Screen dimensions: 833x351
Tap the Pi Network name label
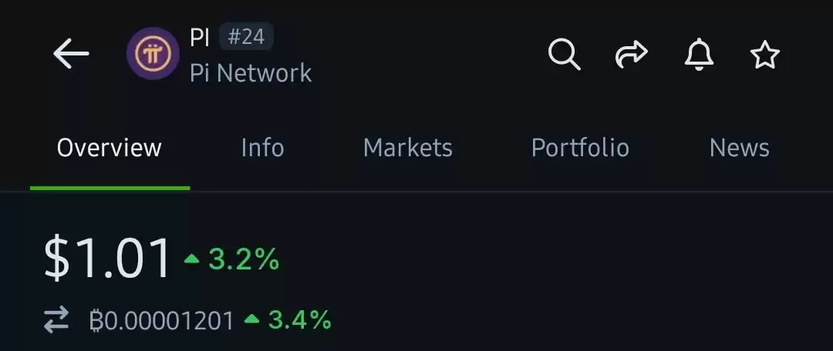251,72
